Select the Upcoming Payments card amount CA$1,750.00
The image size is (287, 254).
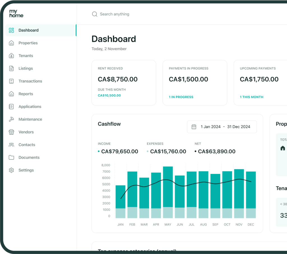[x=259, y=79]
